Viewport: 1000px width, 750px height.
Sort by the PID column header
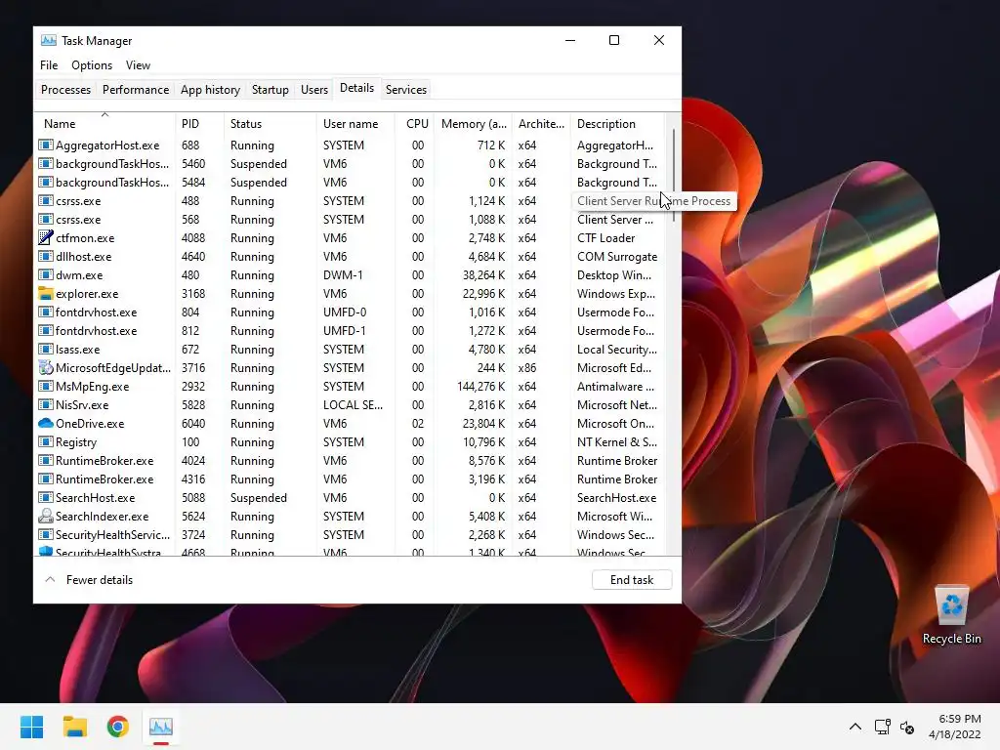coord(199,124)
